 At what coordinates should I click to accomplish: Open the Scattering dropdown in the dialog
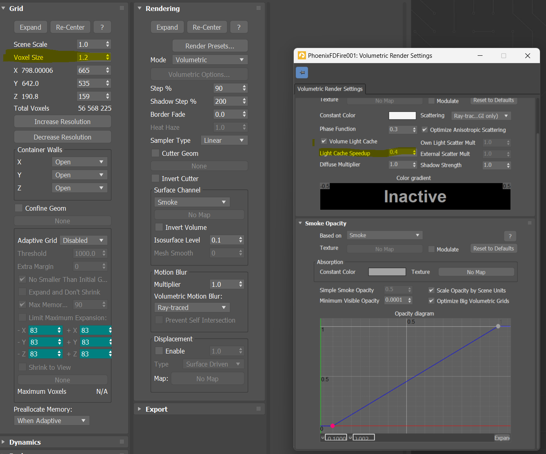click(x=481, y=116)
